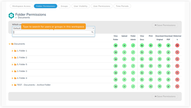Click View Docs icon for 2. Folder 2
The image size is (191, 108).
(x=142, y=59)
